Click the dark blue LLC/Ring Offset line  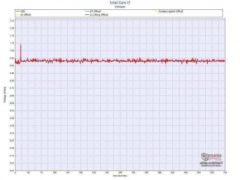click(87, 15)
